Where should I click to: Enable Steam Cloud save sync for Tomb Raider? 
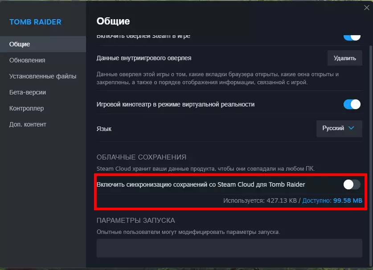pos(352,184)
